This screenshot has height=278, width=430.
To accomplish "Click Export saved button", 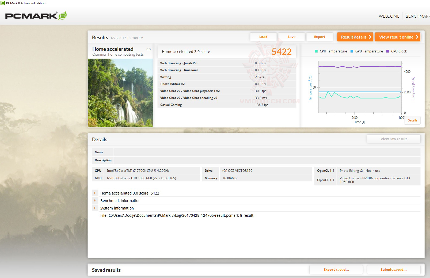I will pyautogui.click(x=336, y=269).
